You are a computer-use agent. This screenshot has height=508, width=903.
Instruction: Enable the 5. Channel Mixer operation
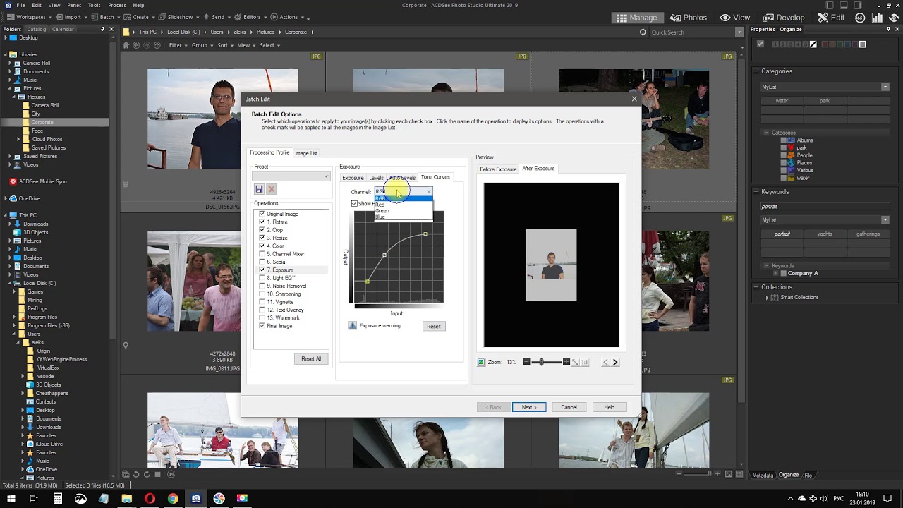(x=262, y=254)
